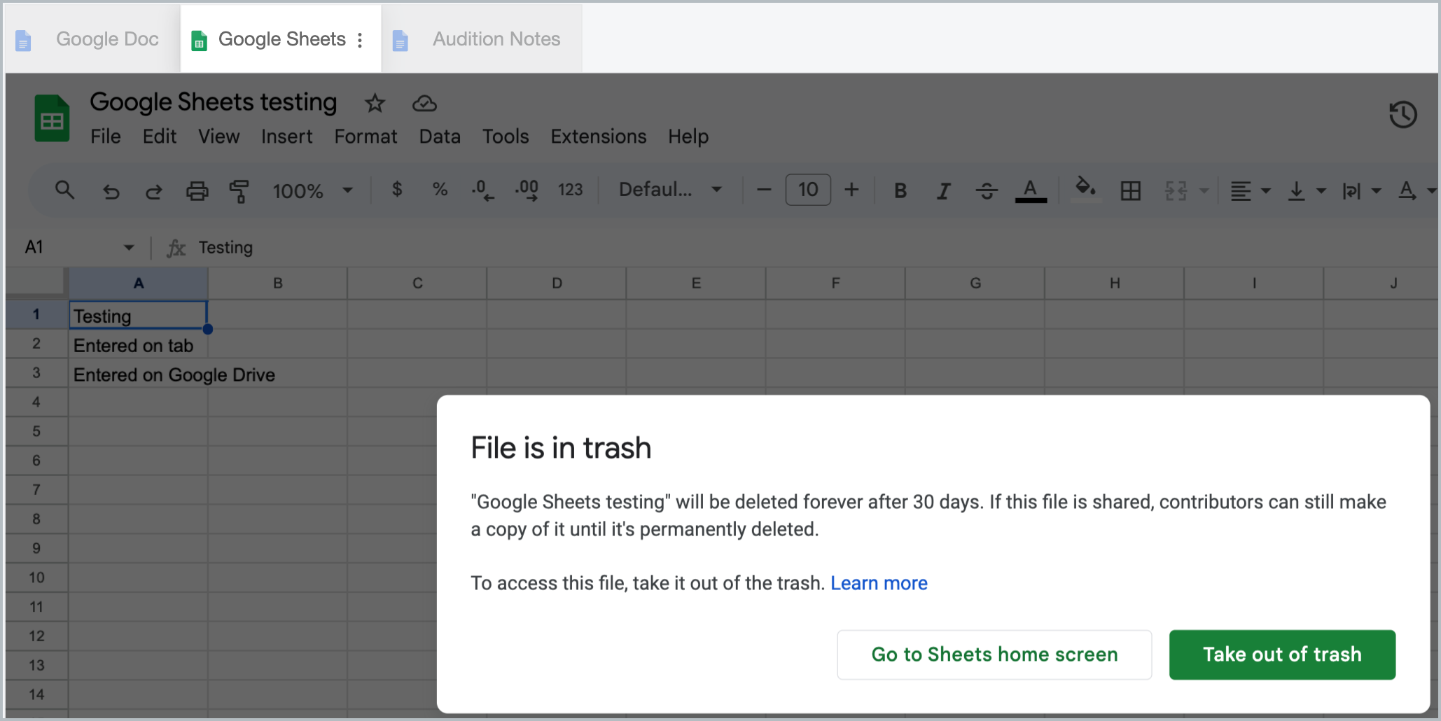Select cell containing Entered on tab
The image size is (1441, 721).
click(139, 344)
